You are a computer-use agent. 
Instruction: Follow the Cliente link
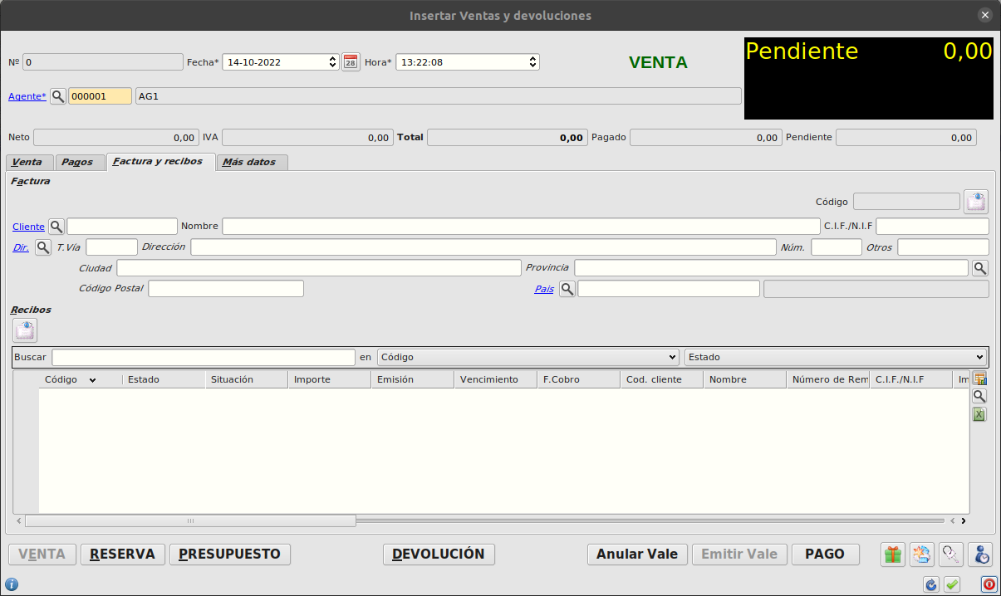pyautogui.click(x=28, y=227)
